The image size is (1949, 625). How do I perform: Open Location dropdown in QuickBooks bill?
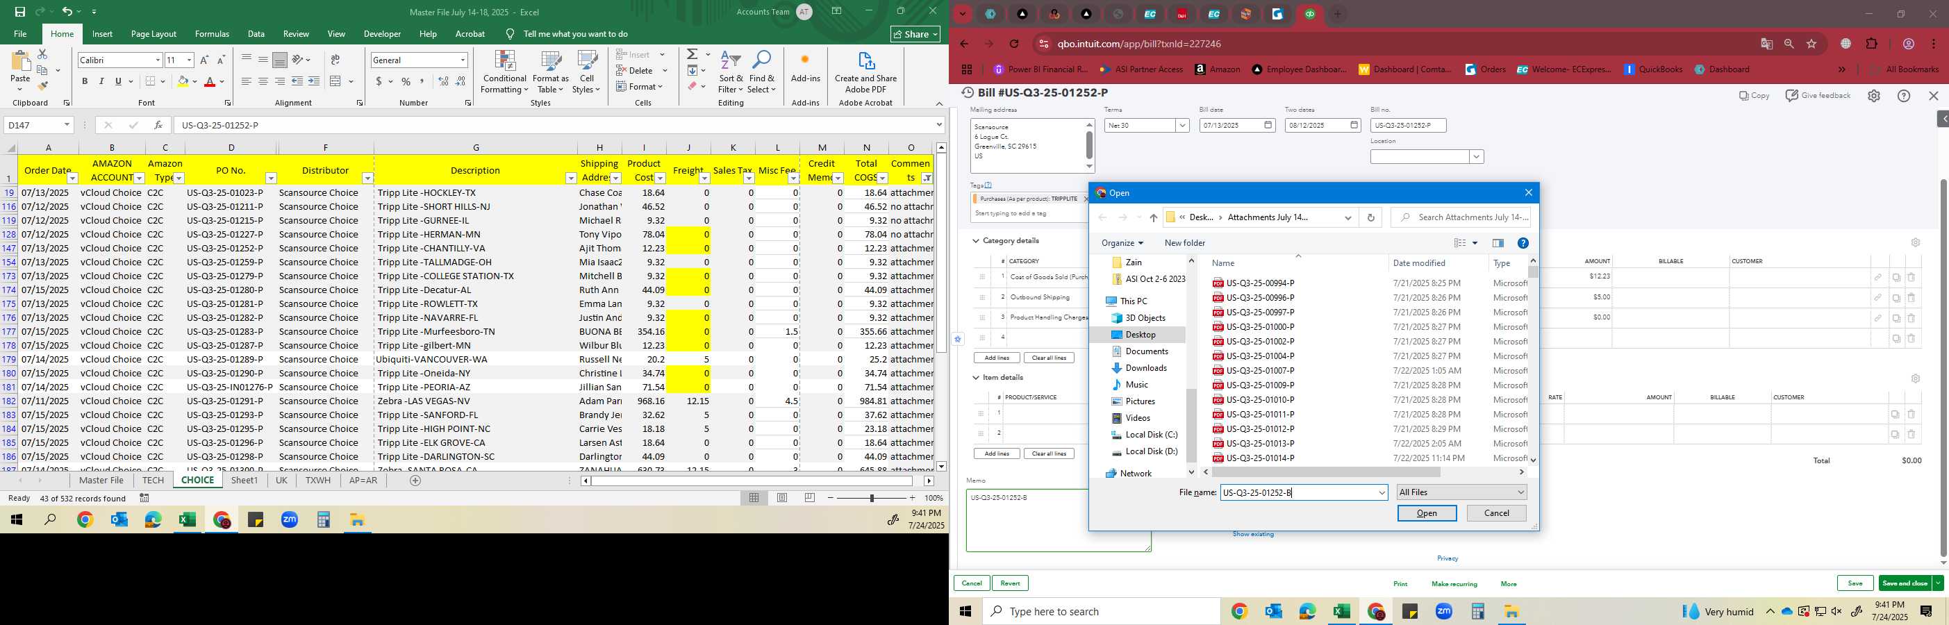pyautogui.click(x=1475, y=157)
